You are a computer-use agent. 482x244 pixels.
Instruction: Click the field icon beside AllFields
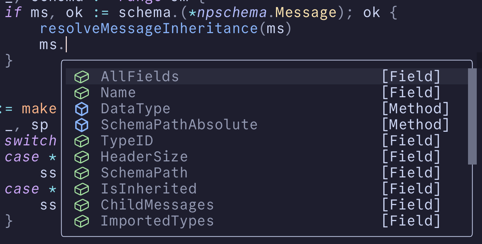81,77
